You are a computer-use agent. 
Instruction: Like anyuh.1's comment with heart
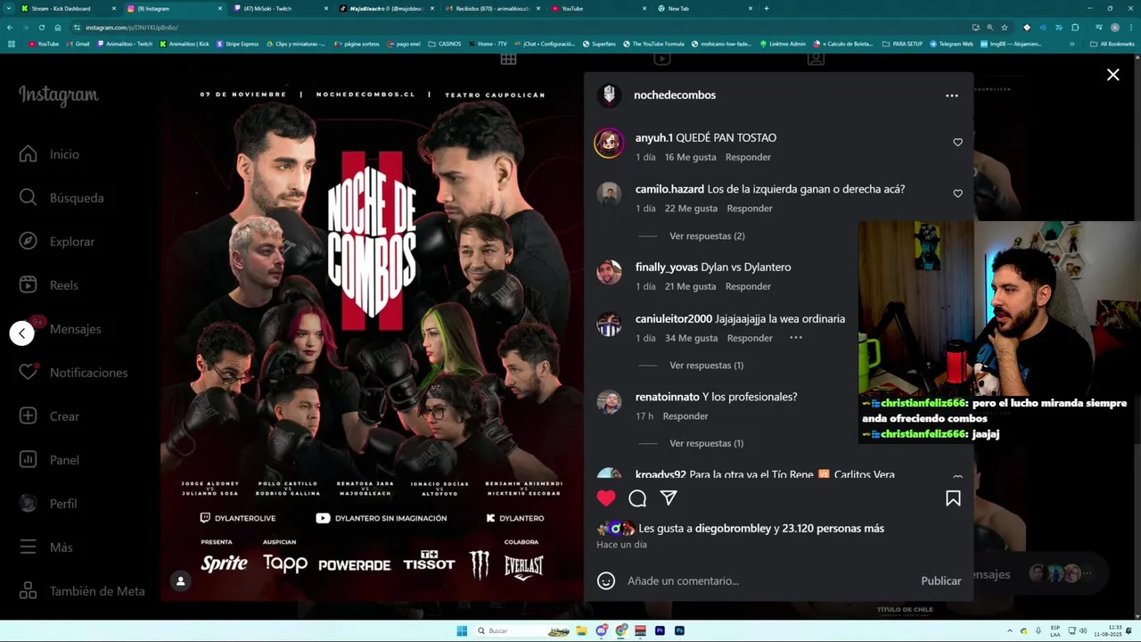coord(958,143)
